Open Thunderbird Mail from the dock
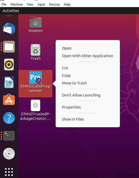139x178 pixels. click(x=9, y=29)
